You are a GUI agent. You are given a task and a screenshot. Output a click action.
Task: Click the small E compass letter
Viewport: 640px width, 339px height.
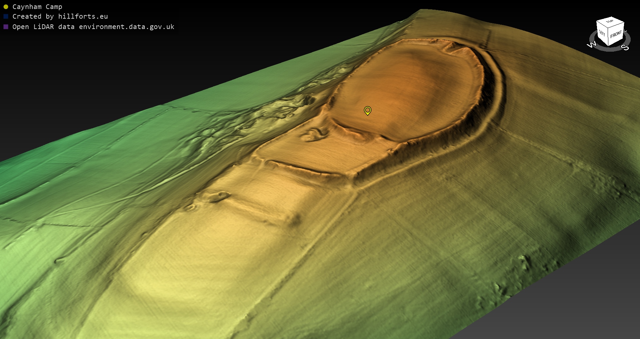pyautogui.click(x=625, y=31)
